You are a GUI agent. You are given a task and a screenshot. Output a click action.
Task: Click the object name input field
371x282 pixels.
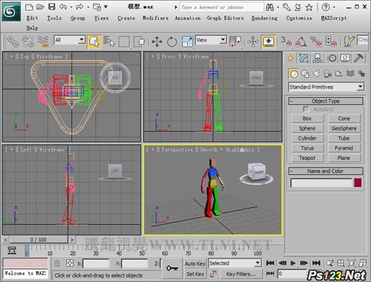321,183
